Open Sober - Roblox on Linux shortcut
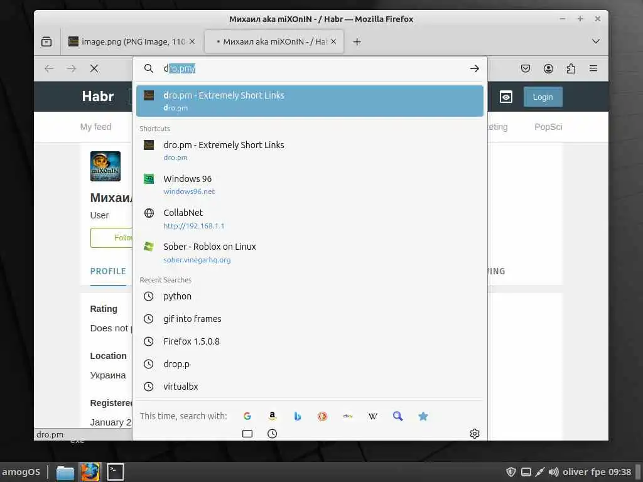Screen dimensions: 643x482 pos(310,252)
